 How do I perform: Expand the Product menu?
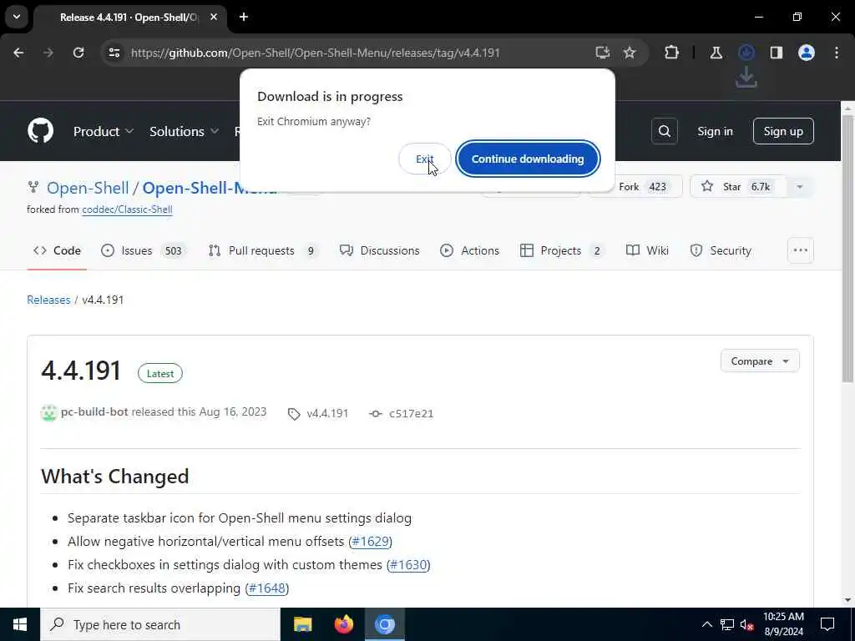(x=103, y=131)
